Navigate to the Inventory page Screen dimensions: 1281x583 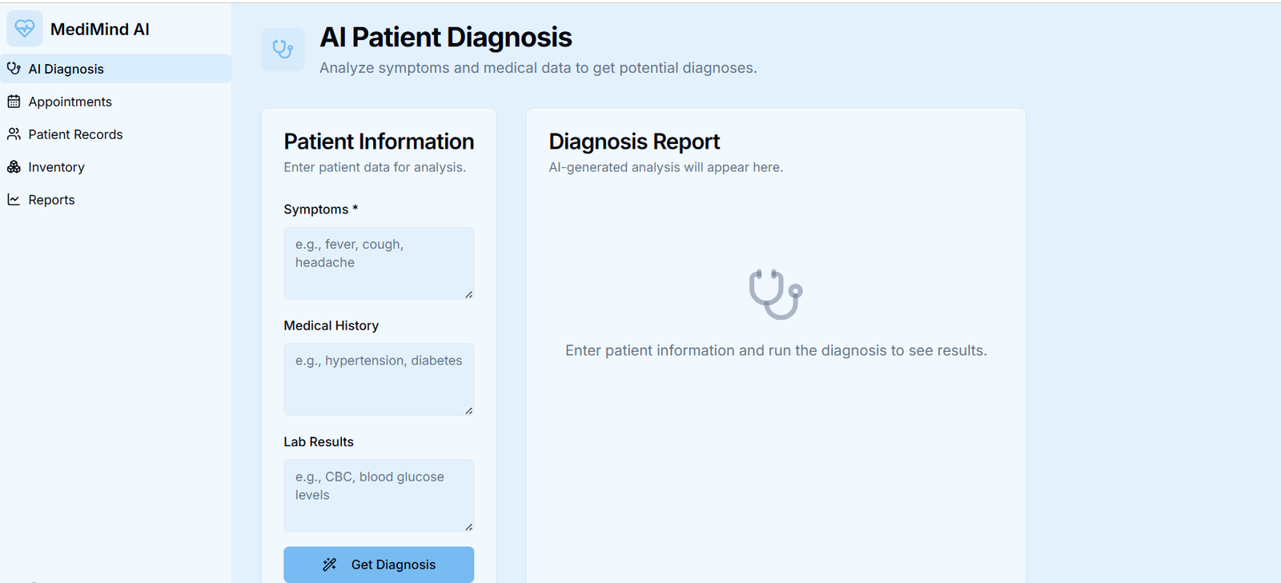pos(56,167)
